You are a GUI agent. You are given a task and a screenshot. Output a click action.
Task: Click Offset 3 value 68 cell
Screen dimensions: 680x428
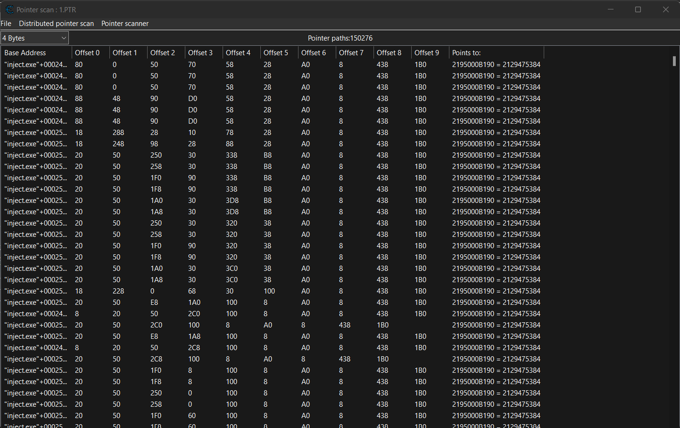tap(192, 291)
